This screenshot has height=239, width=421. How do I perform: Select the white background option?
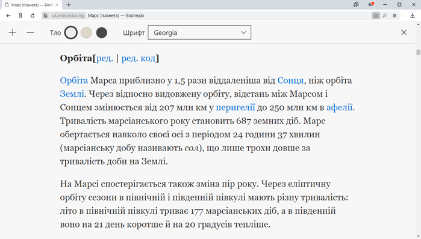pos(71,33)
